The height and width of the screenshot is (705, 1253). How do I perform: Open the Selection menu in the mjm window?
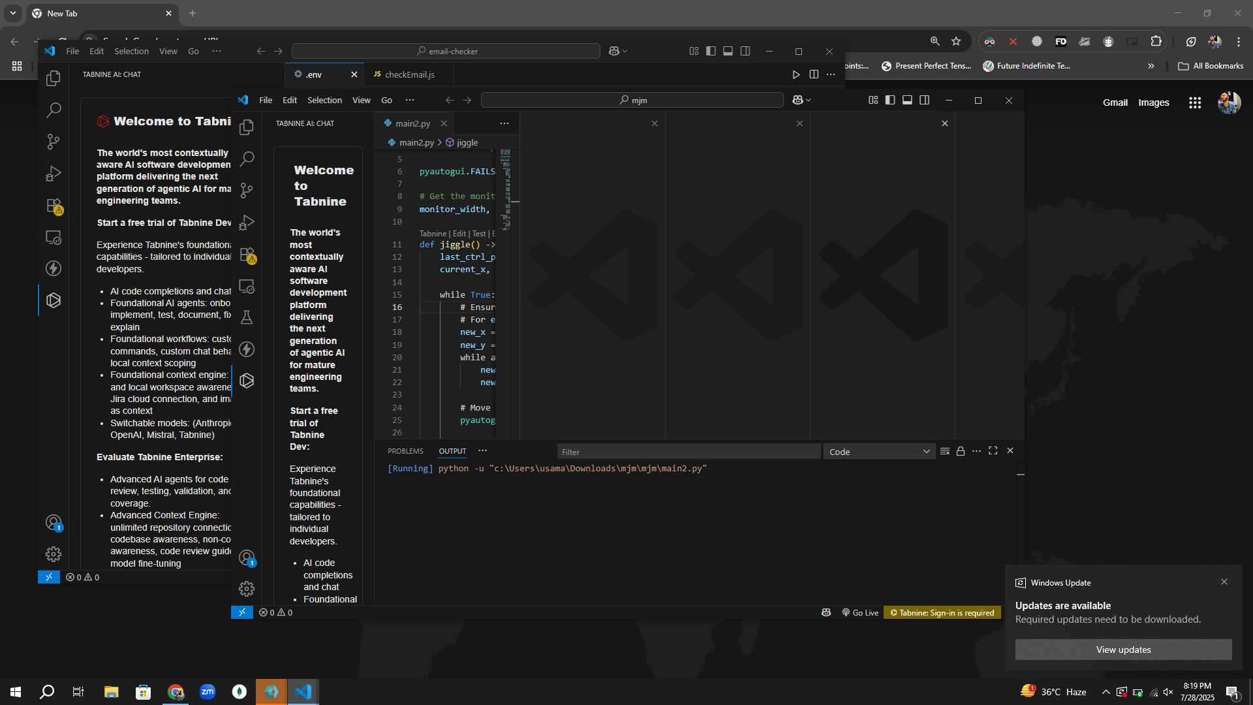(324, 100)
